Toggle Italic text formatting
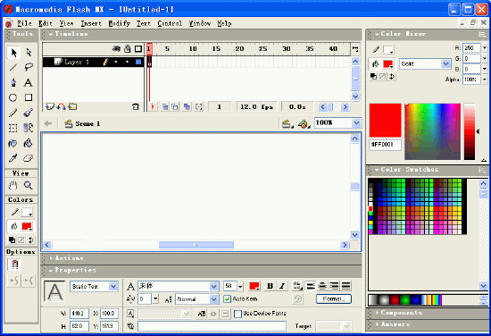This screenshot has width=491, height=336. coord(282,286)
